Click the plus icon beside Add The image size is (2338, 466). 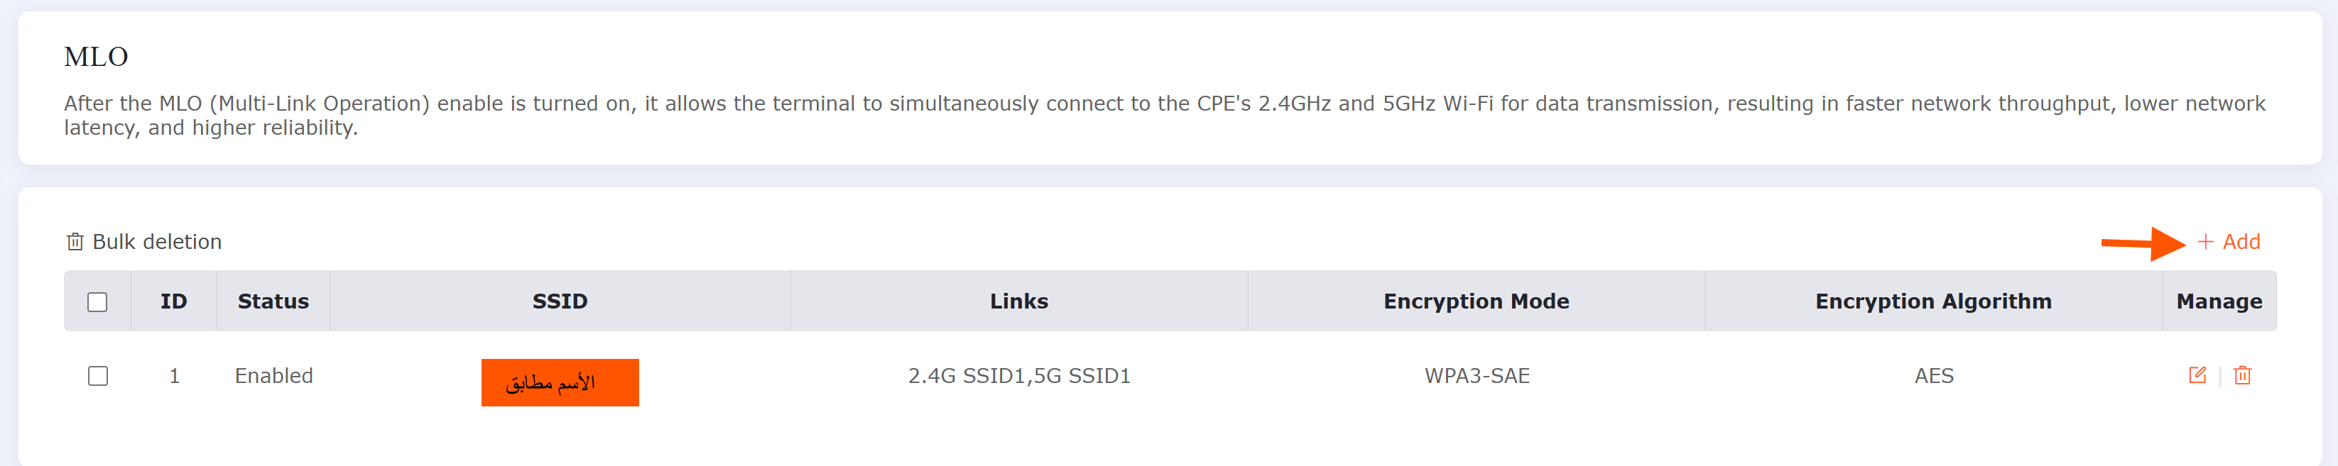click(x=2205, y=242)
